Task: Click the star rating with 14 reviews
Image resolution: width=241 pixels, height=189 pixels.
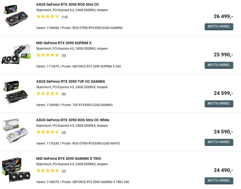Action: (x=48, y=17)
